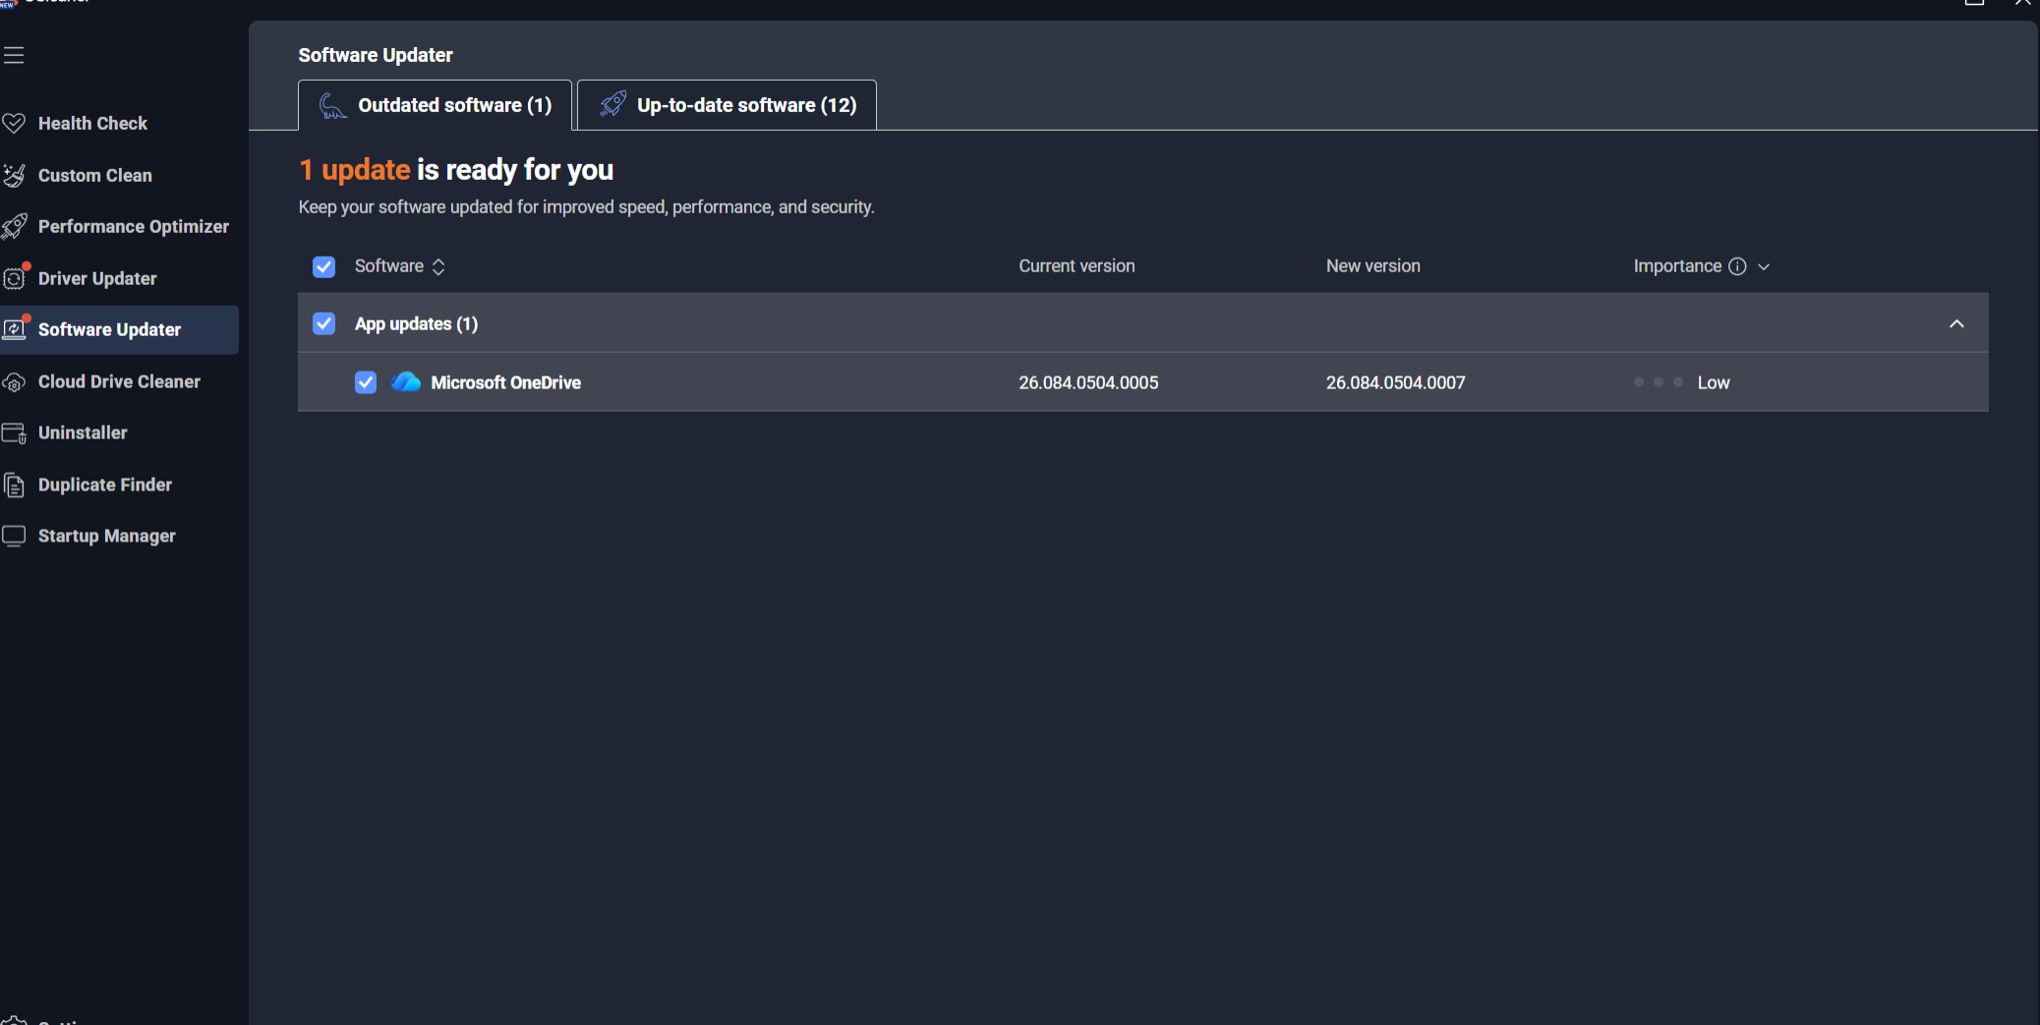The image size is (2040, 1025).
Task: Toggle the select-all Software checkbox
Action: pos(323,266)
